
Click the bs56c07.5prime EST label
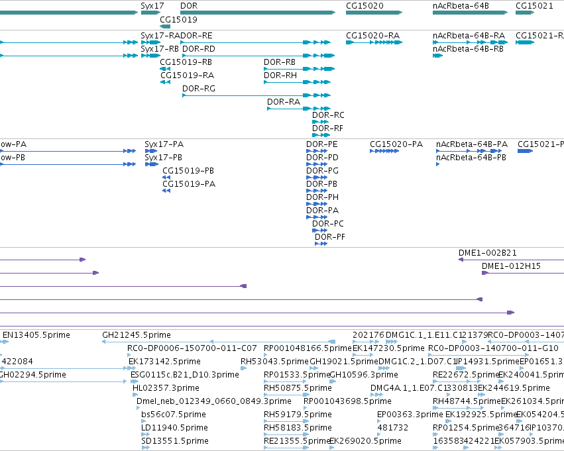click(174, 415)
